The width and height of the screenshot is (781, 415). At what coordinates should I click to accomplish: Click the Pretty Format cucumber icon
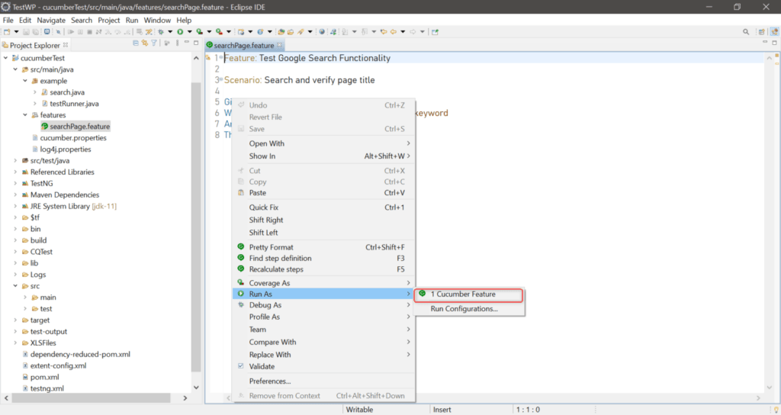pyautogui.click(x=241, y=246)
